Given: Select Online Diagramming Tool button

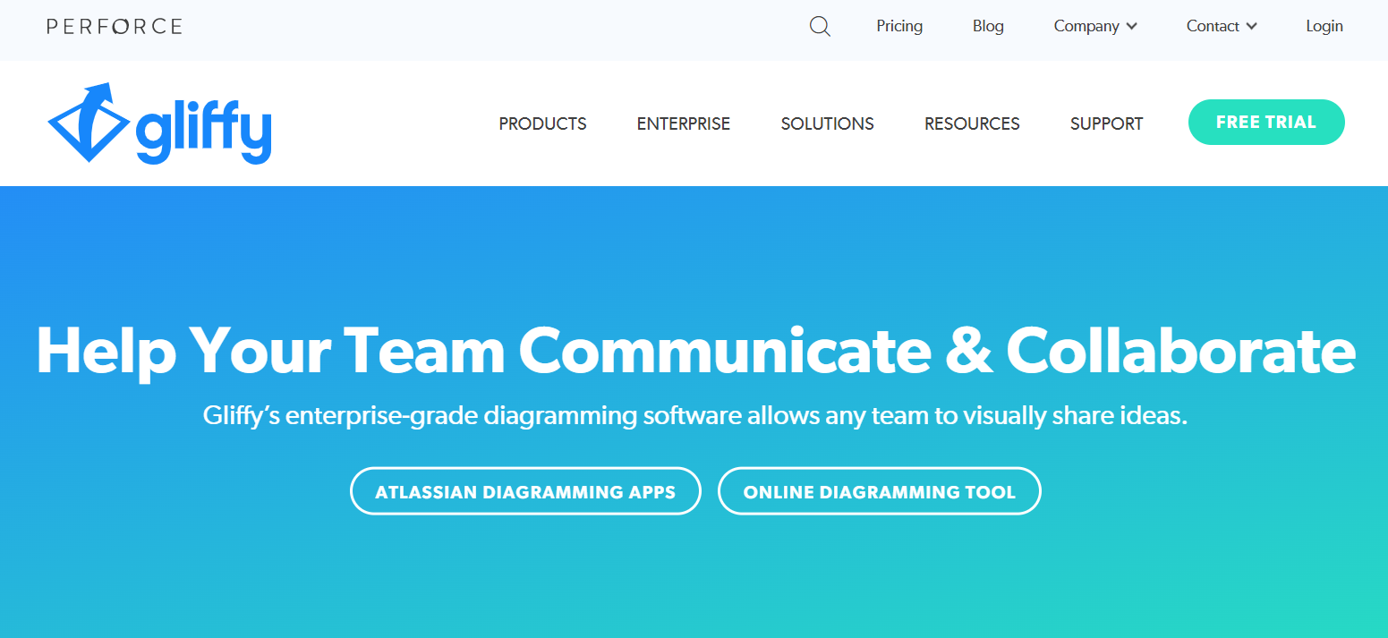Looking at the screenshot, I should pos(880,491).
